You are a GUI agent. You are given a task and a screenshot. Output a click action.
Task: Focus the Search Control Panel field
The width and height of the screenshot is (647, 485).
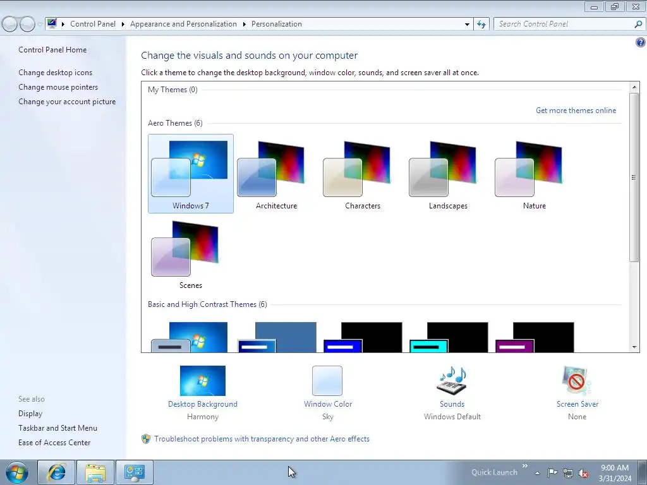[x=564, y=24]
